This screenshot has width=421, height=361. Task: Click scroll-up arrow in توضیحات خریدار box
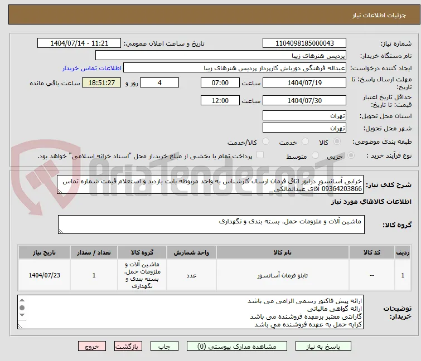tap(22, 300)
